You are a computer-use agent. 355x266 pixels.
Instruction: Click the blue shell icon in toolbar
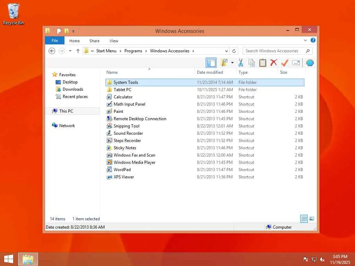[x=310, y=63]
